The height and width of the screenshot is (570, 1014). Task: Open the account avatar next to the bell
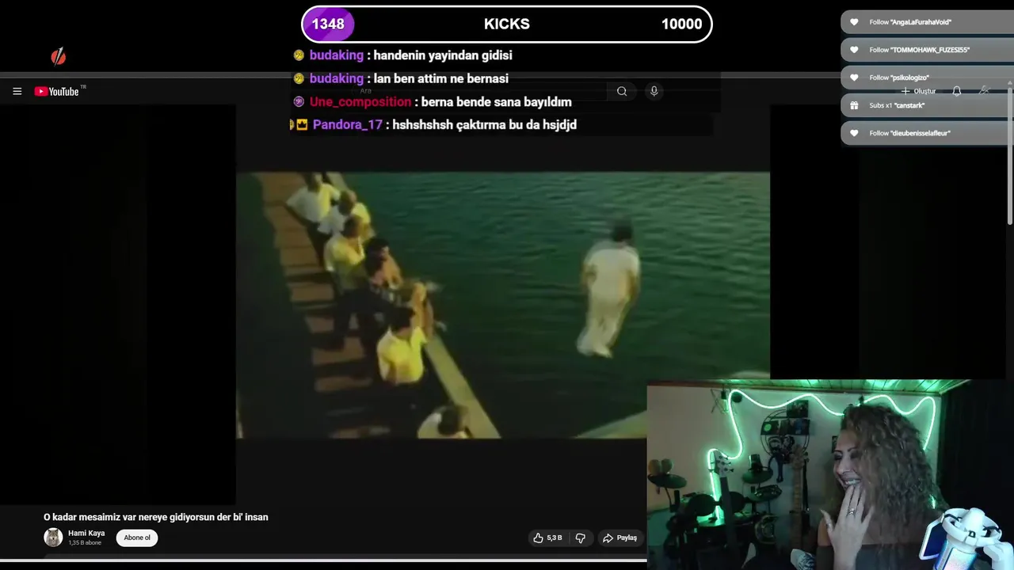984,91
